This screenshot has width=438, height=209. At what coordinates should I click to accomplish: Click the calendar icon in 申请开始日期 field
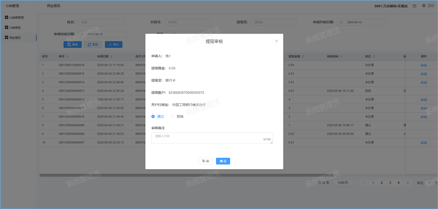coord(341,22)
